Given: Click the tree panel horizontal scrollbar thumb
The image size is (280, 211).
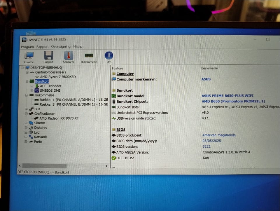Looking at the screenshot, I should click(44, 166).
